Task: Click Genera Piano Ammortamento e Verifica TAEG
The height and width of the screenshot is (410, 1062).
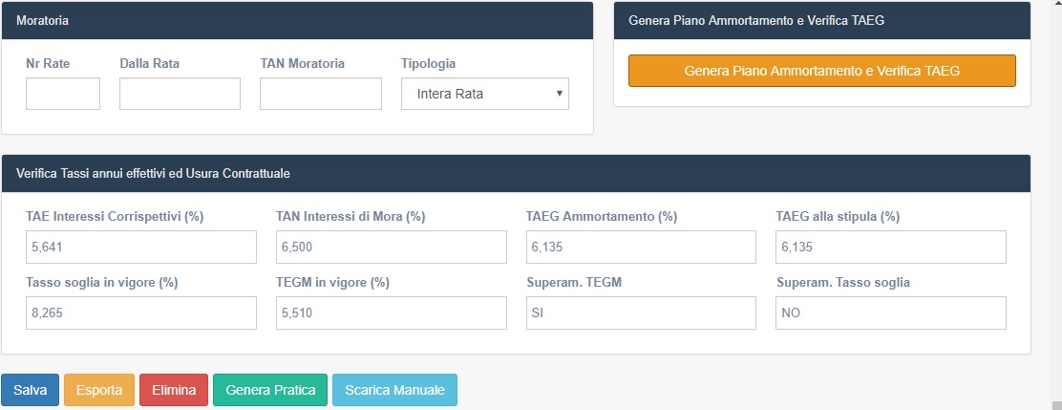Action: (822, 71)
